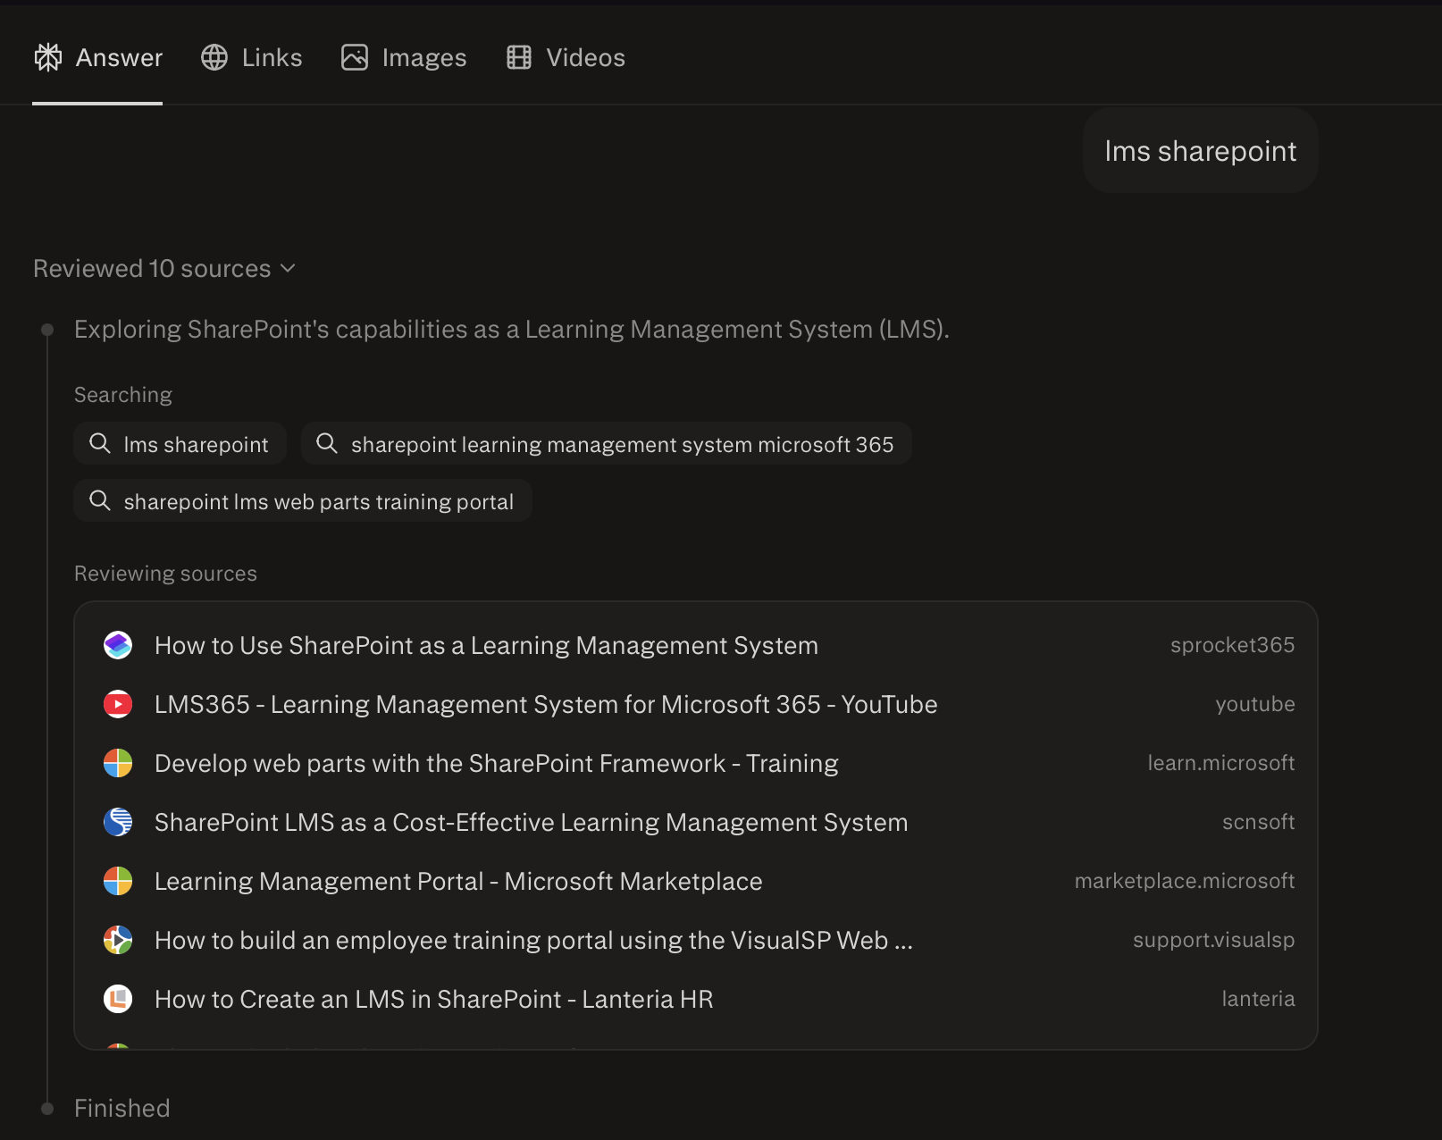Open How to Create an LMS in SharePoint source
Screen dimensions: 1442x1140
pos(433,999)
